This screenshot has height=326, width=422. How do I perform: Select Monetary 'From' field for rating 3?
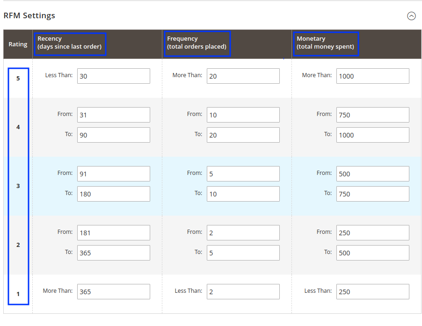[x=372, y=174]
